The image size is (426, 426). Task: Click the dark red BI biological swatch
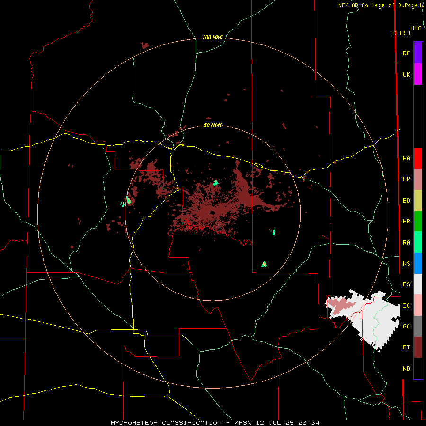(x=418, y=347)
